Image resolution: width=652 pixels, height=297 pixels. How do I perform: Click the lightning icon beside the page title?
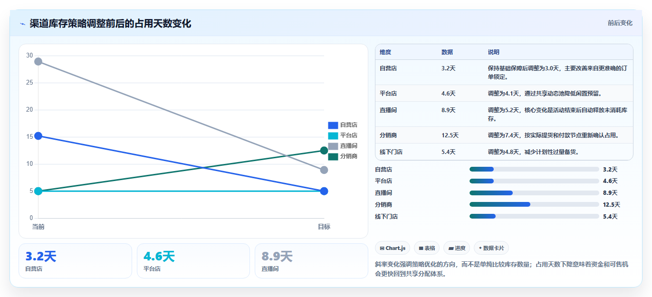pyautogui.click(x=22, y=24)
